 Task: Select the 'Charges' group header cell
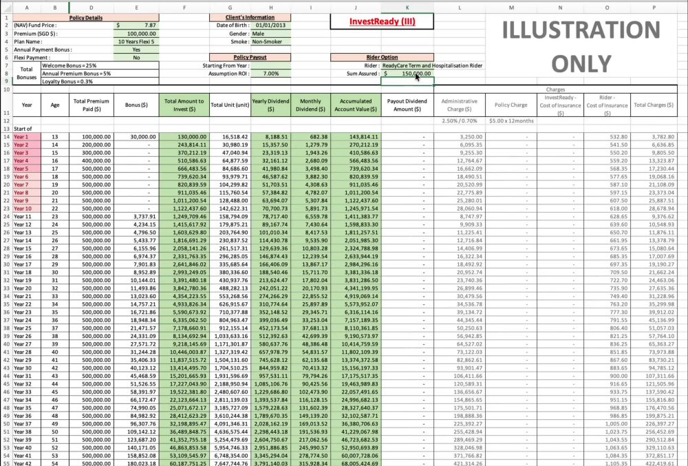555,89
